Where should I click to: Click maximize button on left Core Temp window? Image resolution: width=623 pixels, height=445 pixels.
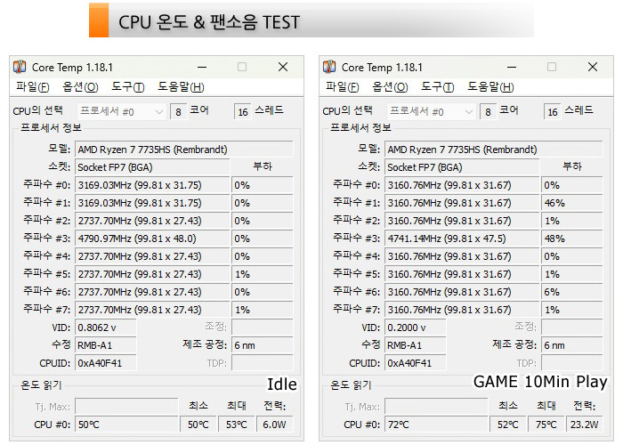[242, 67]
